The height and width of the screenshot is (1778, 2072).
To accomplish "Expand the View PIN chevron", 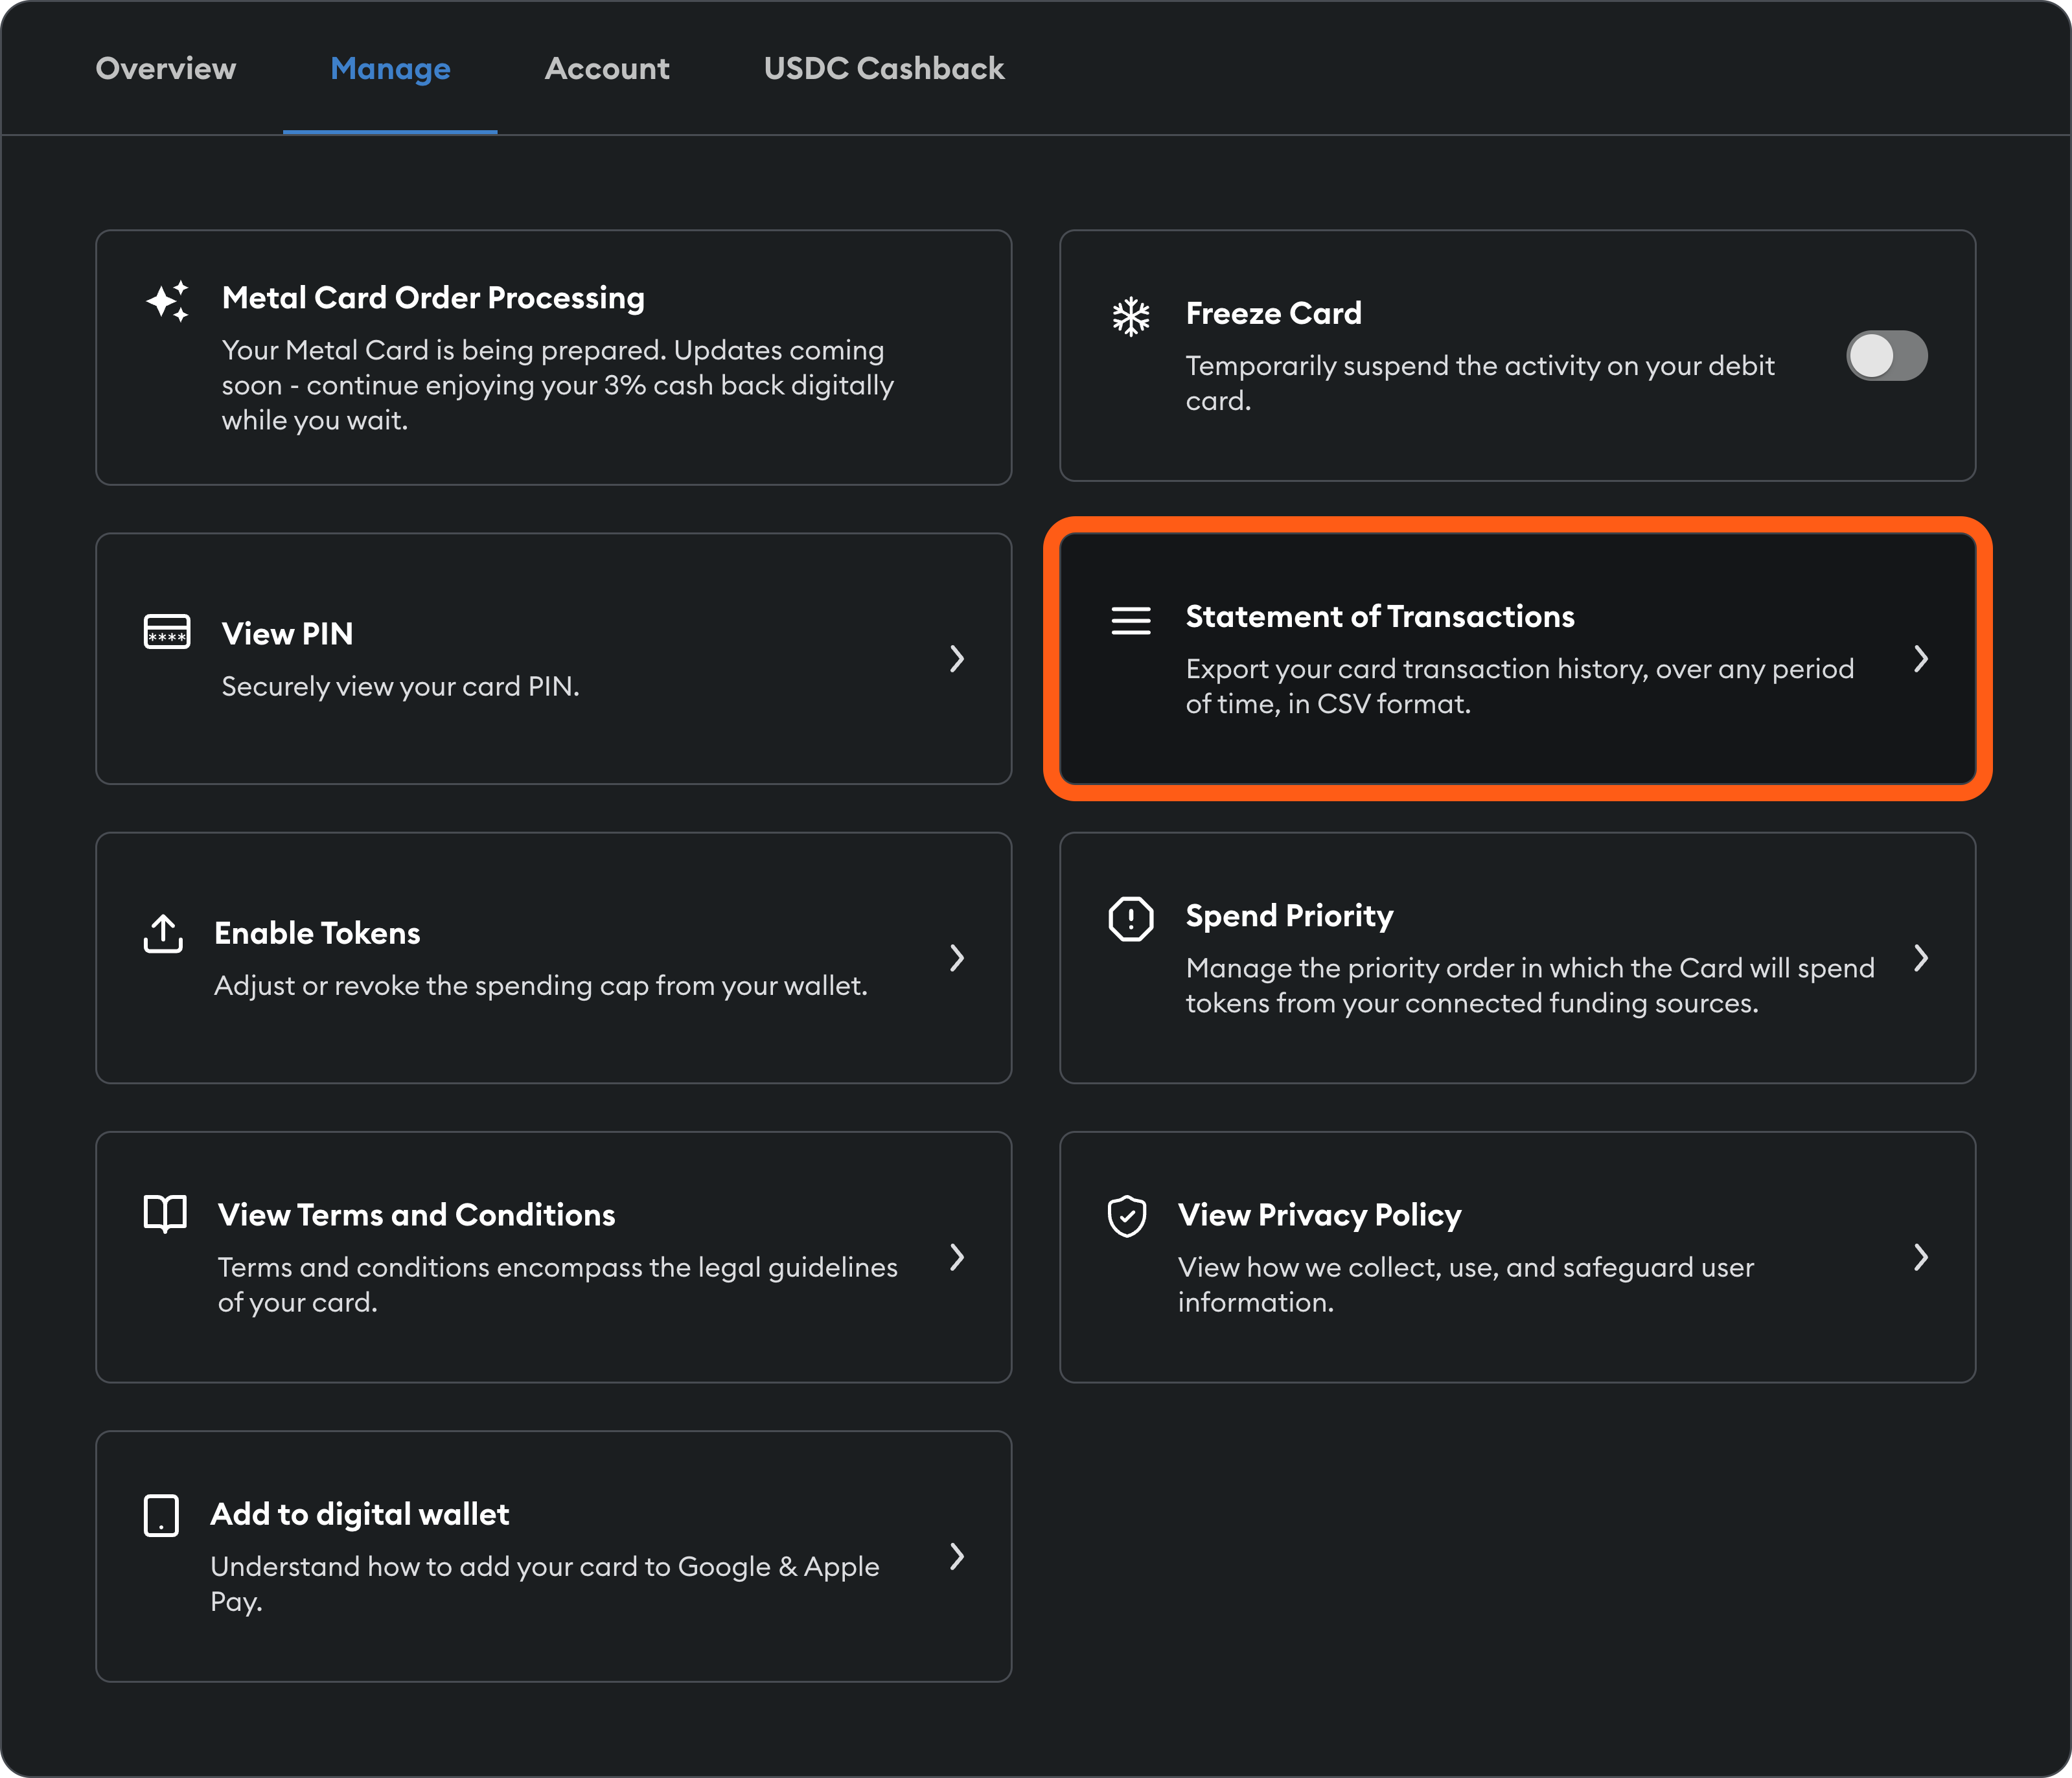I will coord(957,658).
